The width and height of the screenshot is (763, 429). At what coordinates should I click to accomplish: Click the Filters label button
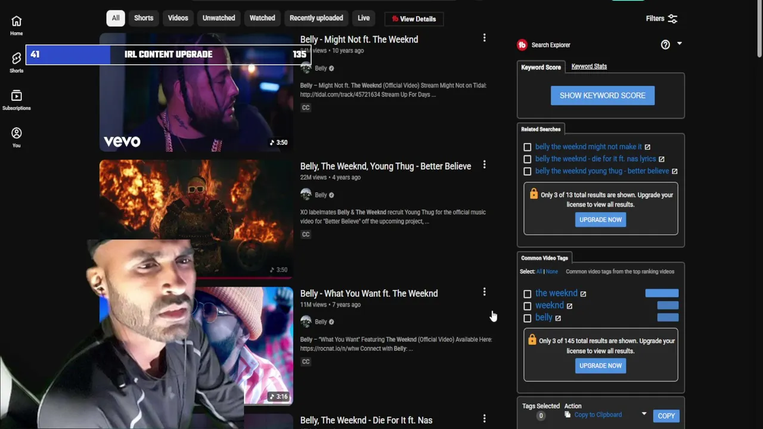[655, 18]
